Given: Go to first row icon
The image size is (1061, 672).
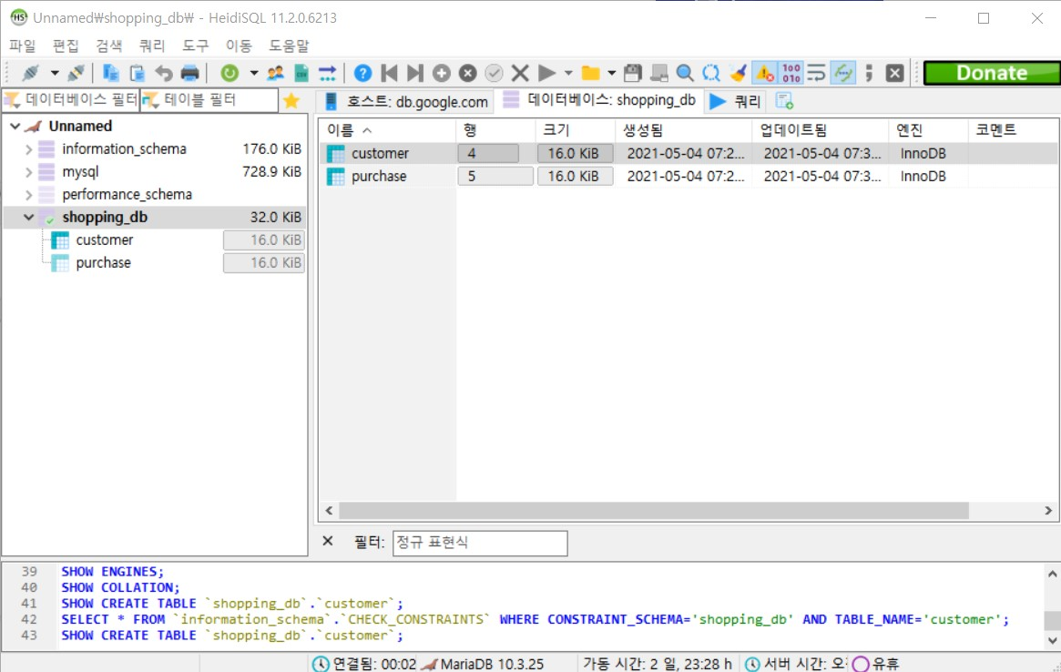Looking at the screenshot, I should coord(389,73).
